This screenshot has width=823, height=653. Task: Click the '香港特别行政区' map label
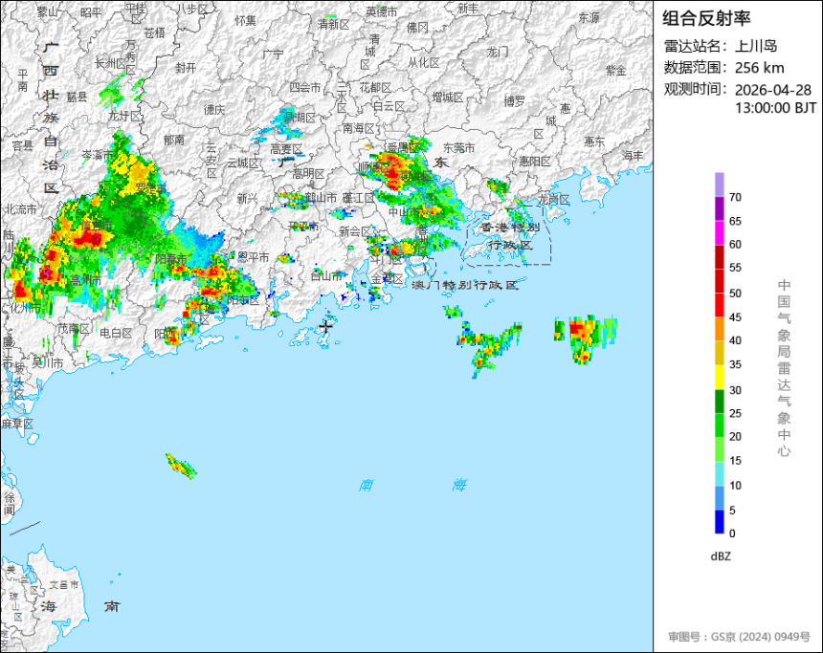(x=510, y=236)
